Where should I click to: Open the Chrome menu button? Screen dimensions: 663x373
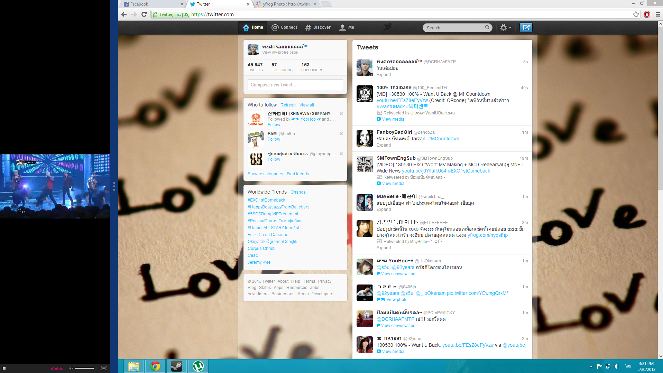658,14
